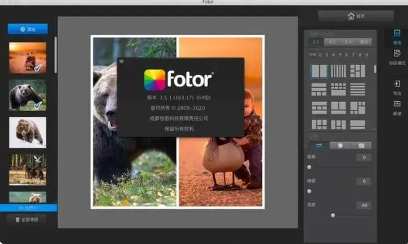Select the last aspect ratio tab
408x244 pixels.
364,42
